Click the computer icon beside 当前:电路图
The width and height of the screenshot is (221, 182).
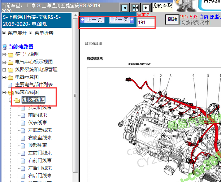point(4,47)
